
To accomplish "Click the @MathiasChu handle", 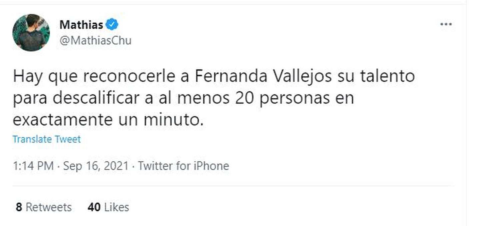I will pyautogui.click(x=95, y=40).
